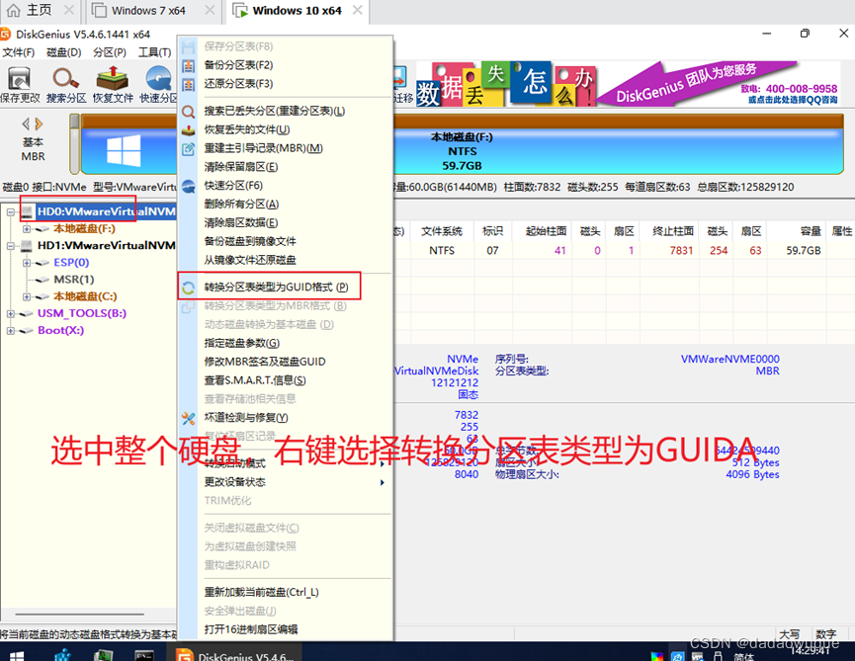Open the 分区(P) menu
Screen dimensions: 855x661
point(110,52)
